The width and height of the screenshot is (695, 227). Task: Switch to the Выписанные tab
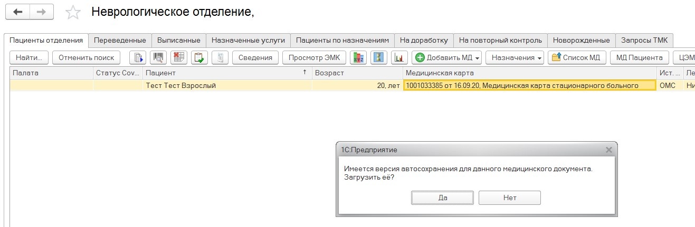[x=178, y=40]
